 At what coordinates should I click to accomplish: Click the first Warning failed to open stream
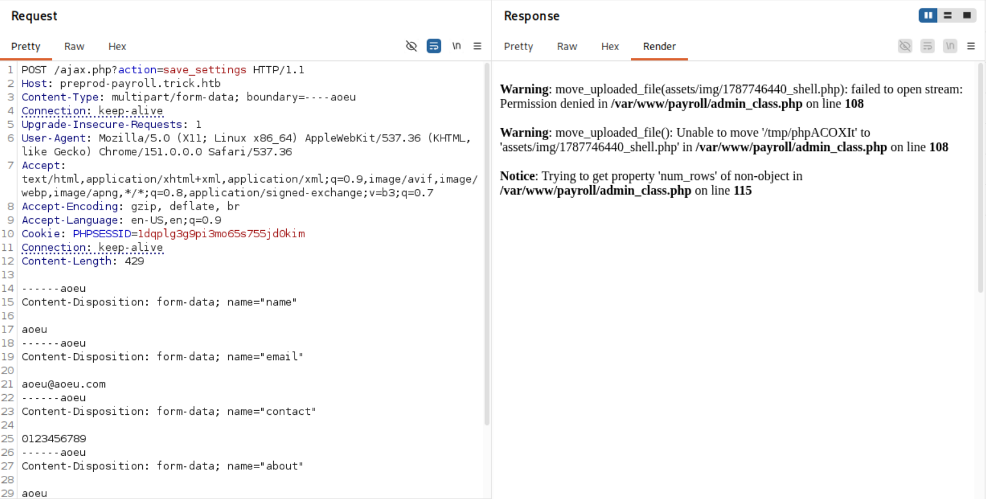point(731,96)
